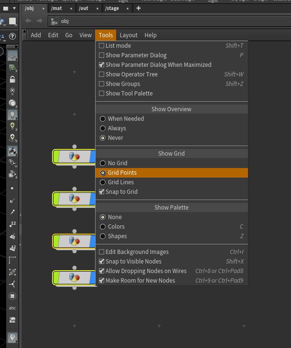Choose the Grid Points option

click(103, 173)
